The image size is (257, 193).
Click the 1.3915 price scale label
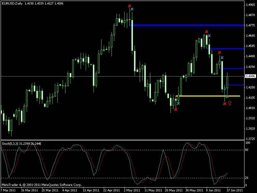251,118
